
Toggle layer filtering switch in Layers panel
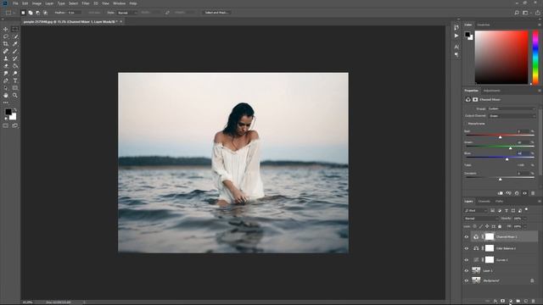(526, 209)
